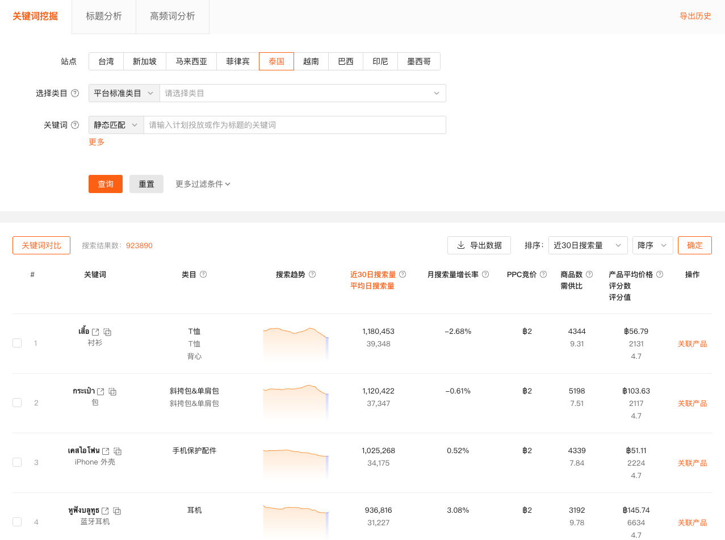Switch to the 标题分析 tab
725x540 pixels.
(x=104, y=16)
